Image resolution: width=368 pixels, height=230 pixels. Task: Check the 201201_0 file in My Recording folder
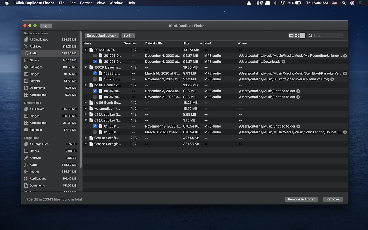(95, 56)
